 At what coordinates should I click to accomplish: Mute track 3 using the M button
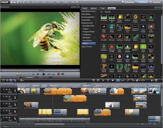pos(7,103)
